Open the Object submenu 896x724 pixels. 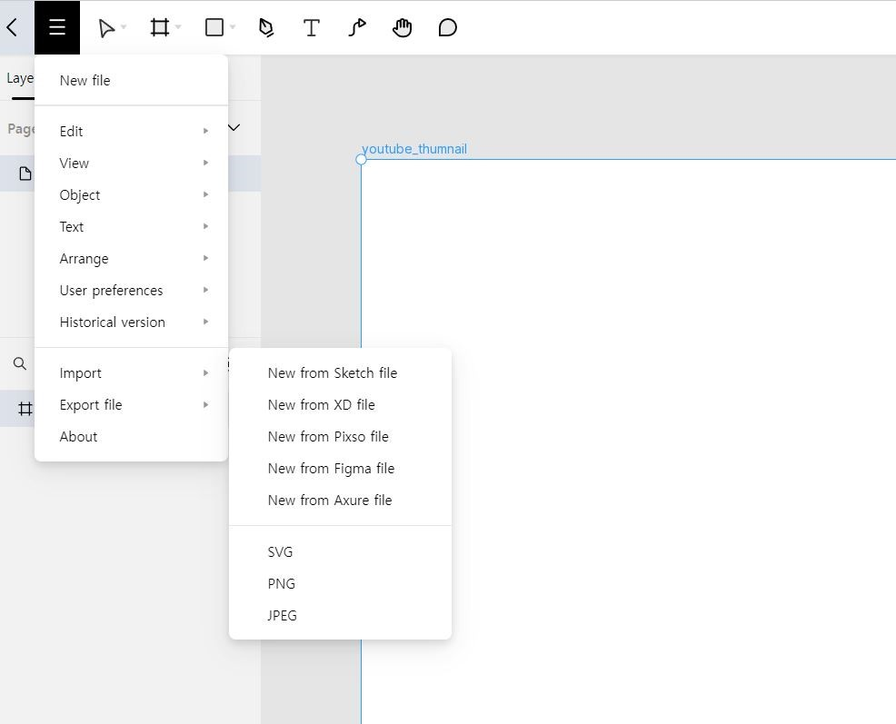(x=132, y=195)
